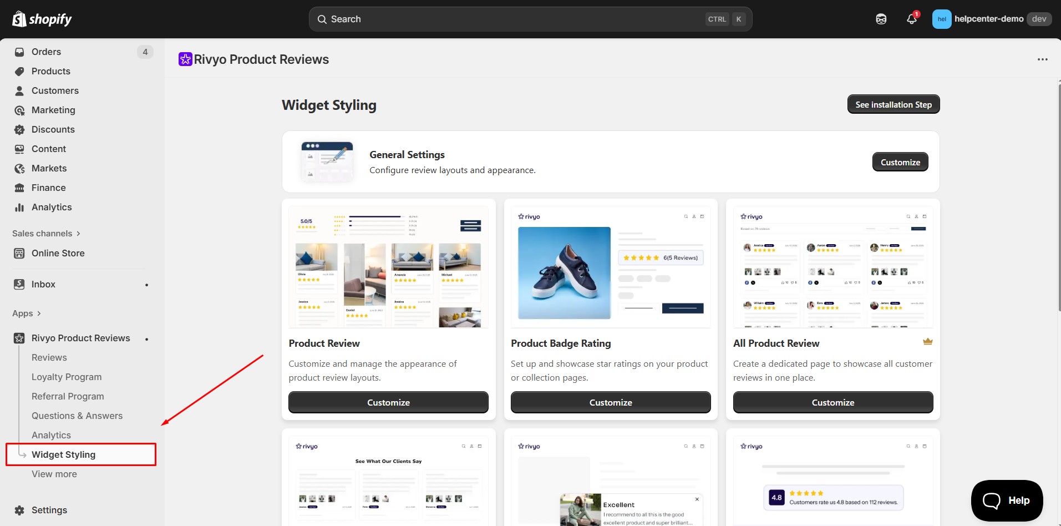Switch to the Reviews submenu item
This screenshot has height=526, width=1061.
(49, 357)
